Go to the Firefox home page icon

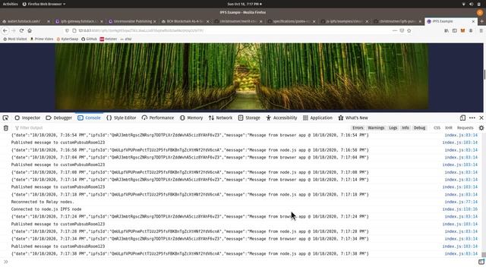(x=30, y=30)
